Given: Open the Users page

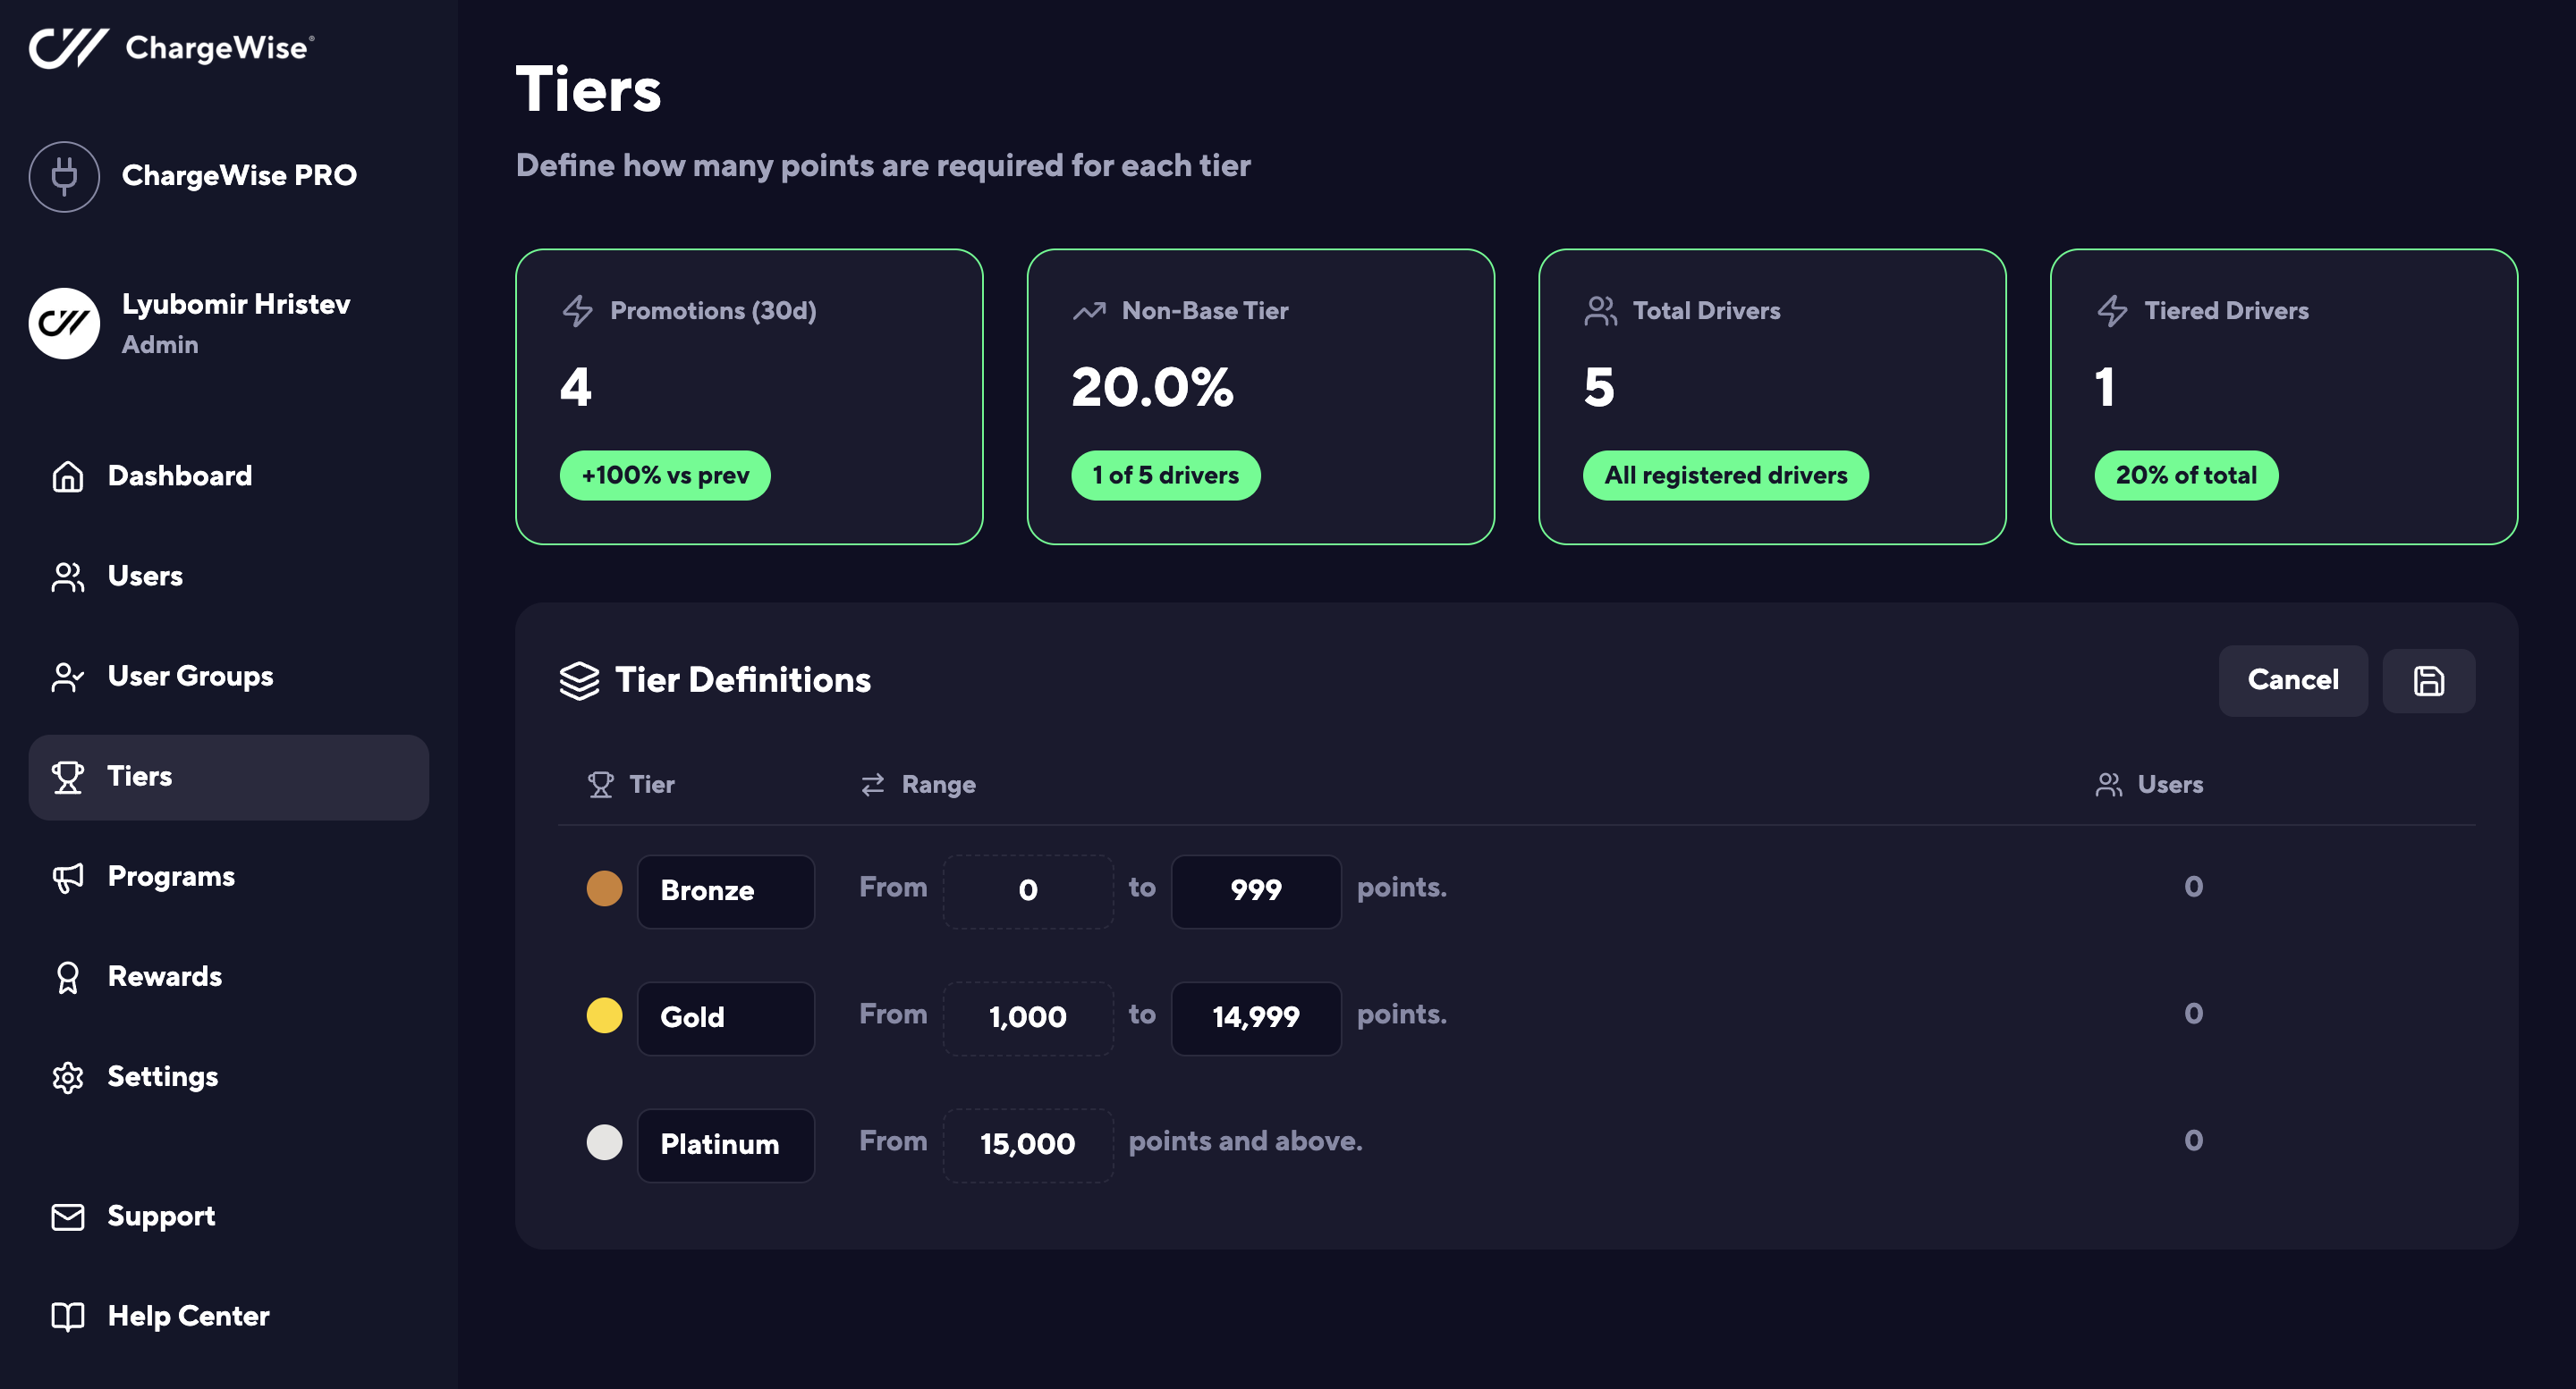Looking at the screenshot, I should [145, 576].
